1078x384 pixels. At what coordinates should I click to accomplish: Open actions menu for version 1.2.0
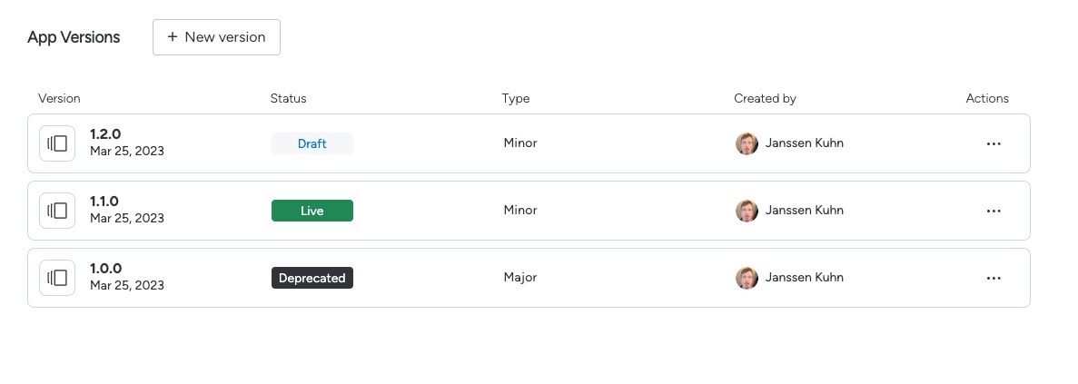coord(993,143)
